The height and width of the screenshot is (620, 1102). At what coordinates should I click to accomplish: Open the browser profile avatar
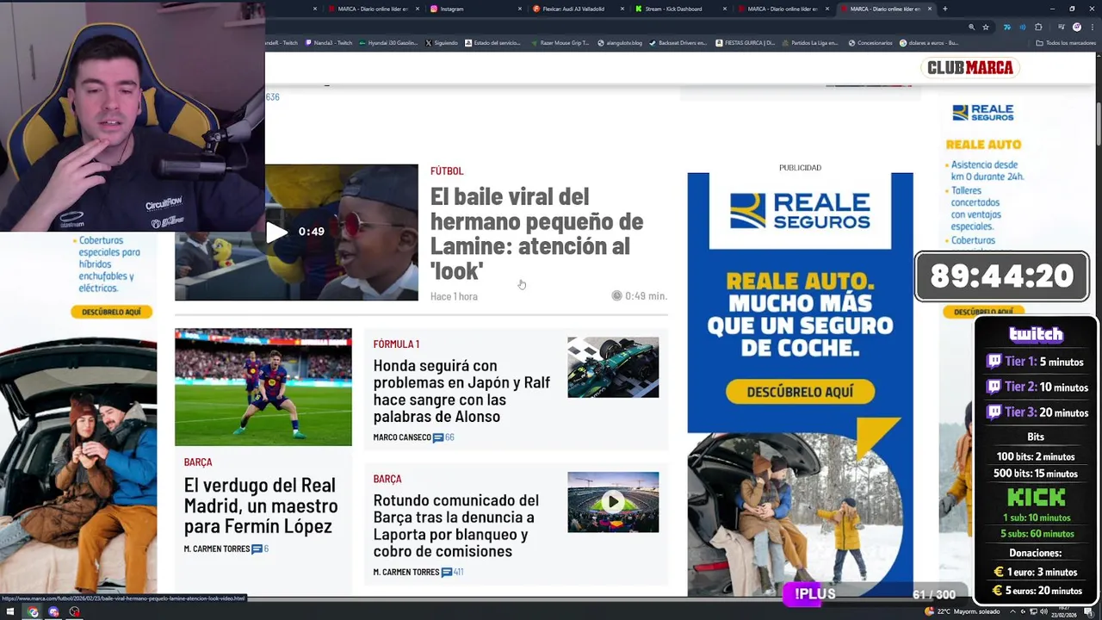[1076, 27]
